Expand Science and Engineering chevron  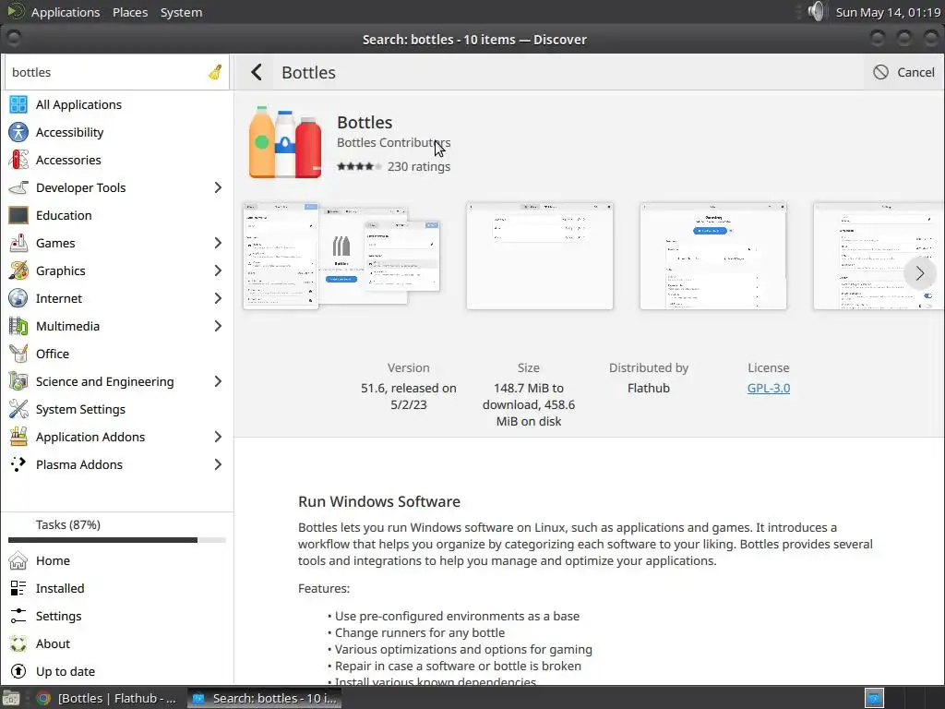click(x=218, y=381)
